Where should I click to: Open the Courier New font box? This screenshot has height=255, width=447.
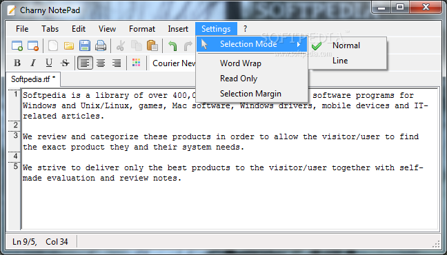point(173,63)
